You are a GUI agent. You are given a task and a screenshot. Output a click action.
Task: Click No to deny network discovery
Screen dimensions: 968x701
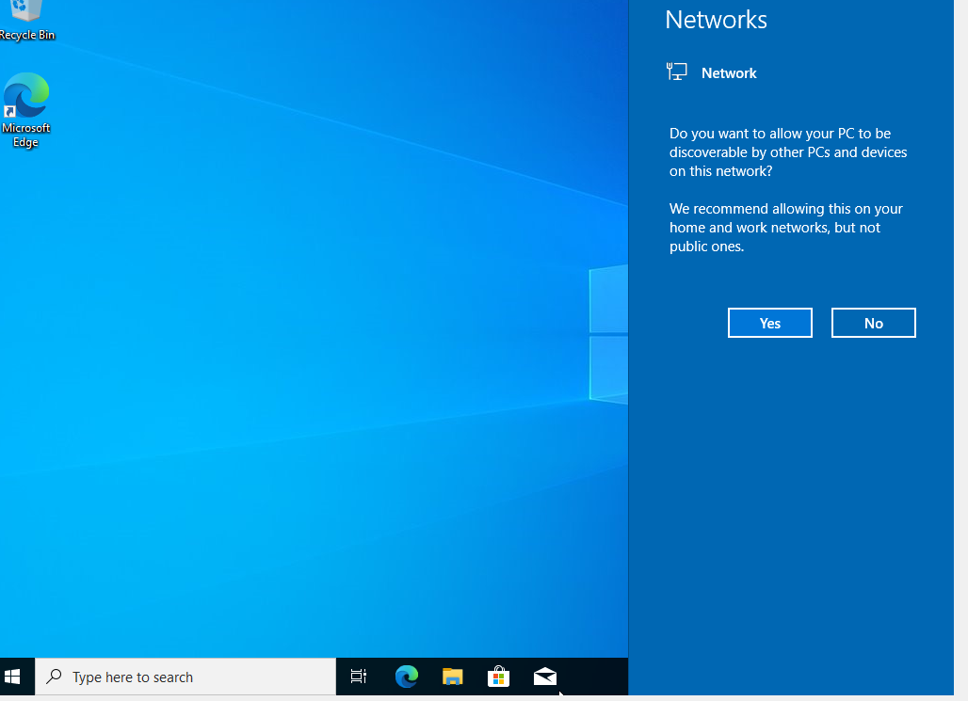pyautogui.click(x=874, y=323)
